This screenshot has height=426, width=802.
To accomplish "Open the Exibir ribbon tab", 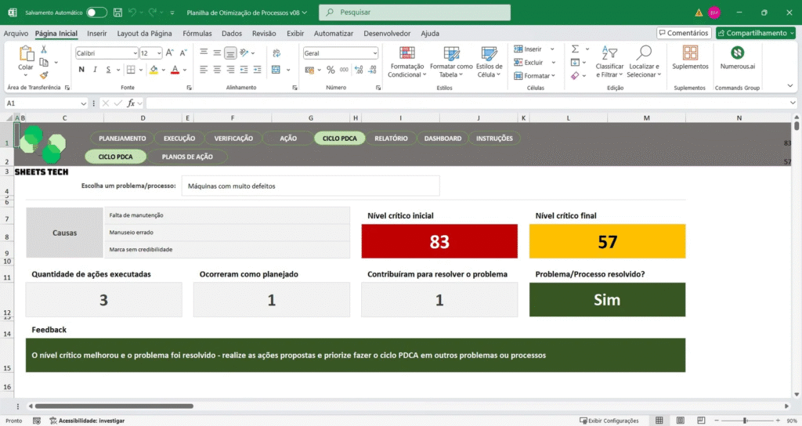I will point(295,34).
